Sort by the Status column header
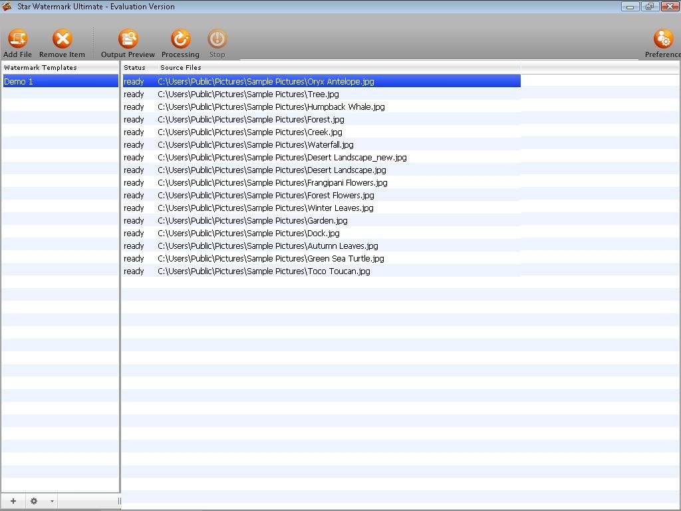Image resolution: width=681 pixels, height=511 pixels. tap(134, 67)
